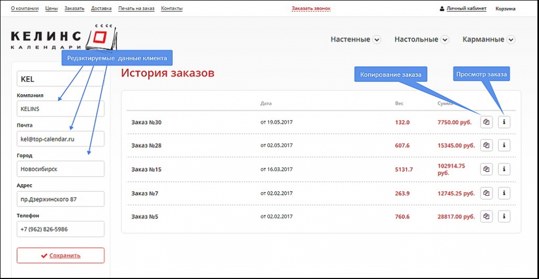Click the Телефон phone input field

pos(61,229)
